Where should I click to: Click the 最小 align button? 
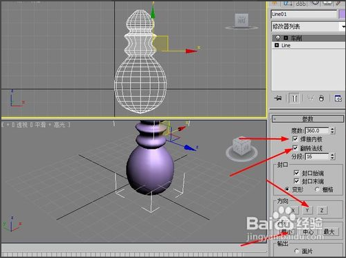tap(287, 232)
